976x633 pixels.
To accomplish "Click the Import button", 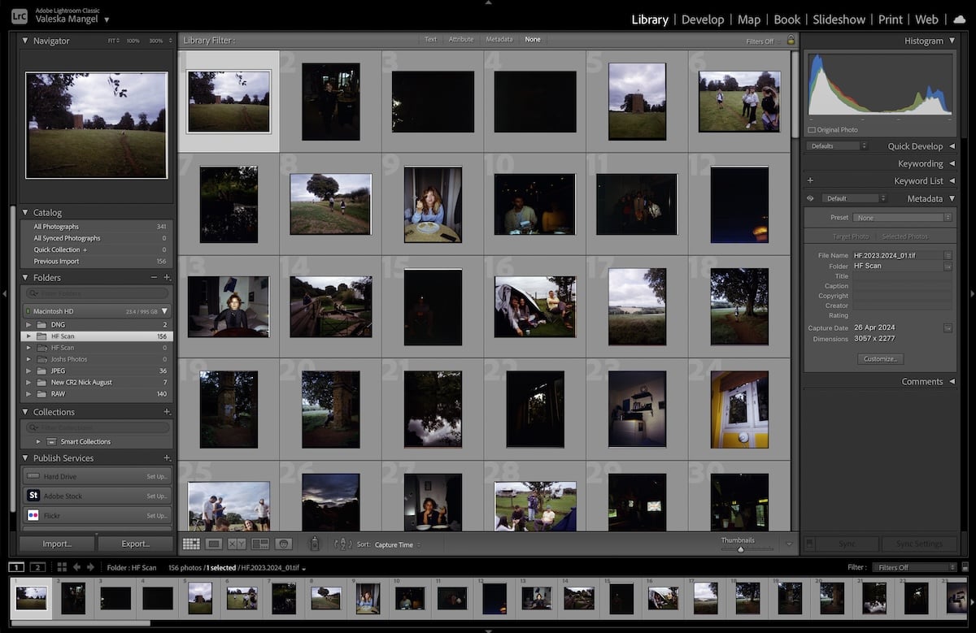I will 55,544.
